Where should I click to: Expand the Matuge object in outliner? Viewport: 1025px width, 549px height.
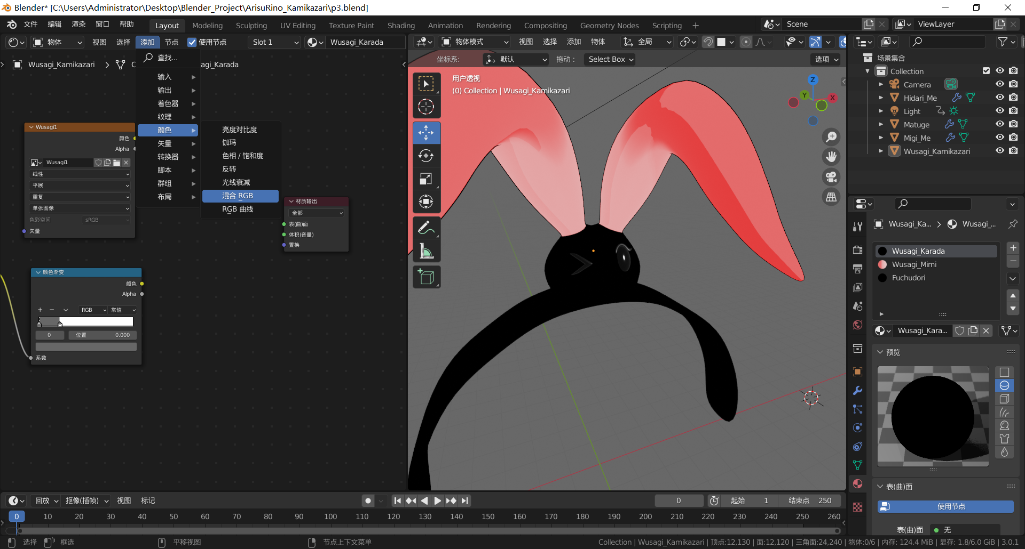coord(881,124)
